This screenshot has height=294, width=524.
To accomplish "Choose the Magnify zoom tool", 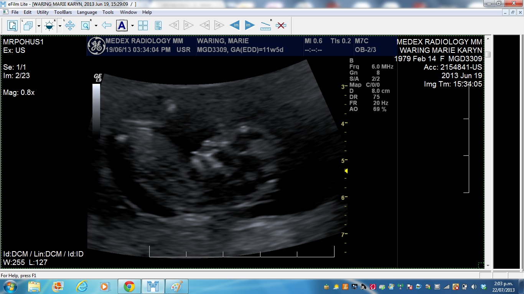I will (x=86, y=26).
